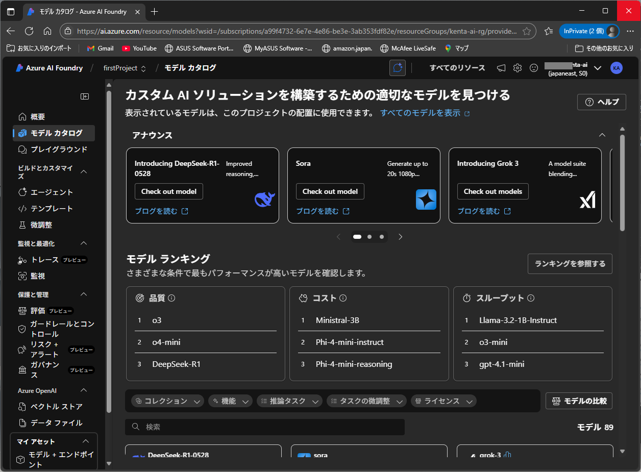Collapse the 保護と管理 section

pos(84,294)
